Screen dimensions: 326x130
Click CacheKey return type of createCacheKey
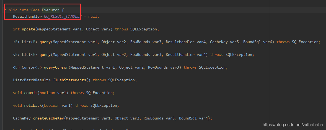[22, 118]
